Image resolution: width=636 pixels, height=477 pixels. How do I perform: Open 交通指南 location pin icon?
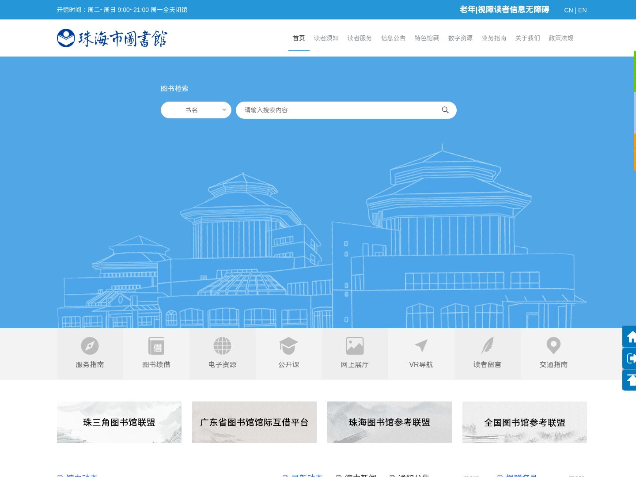pos(553,346)
